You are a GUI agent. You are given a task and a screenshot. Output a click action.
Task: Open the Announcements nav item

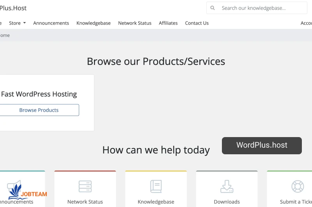point(51,23)
